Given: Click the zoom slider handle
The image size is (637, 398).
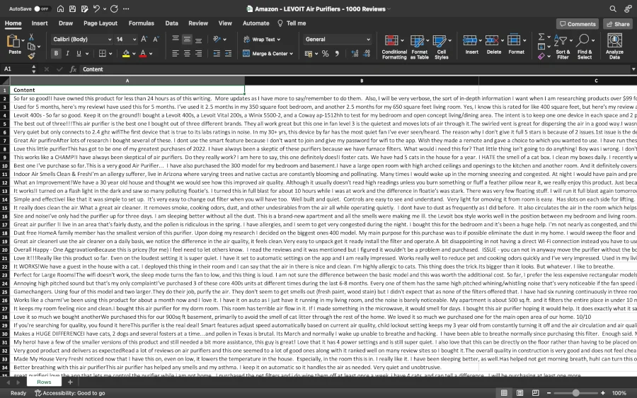Looking at the screenshot, I should point(575,393).
